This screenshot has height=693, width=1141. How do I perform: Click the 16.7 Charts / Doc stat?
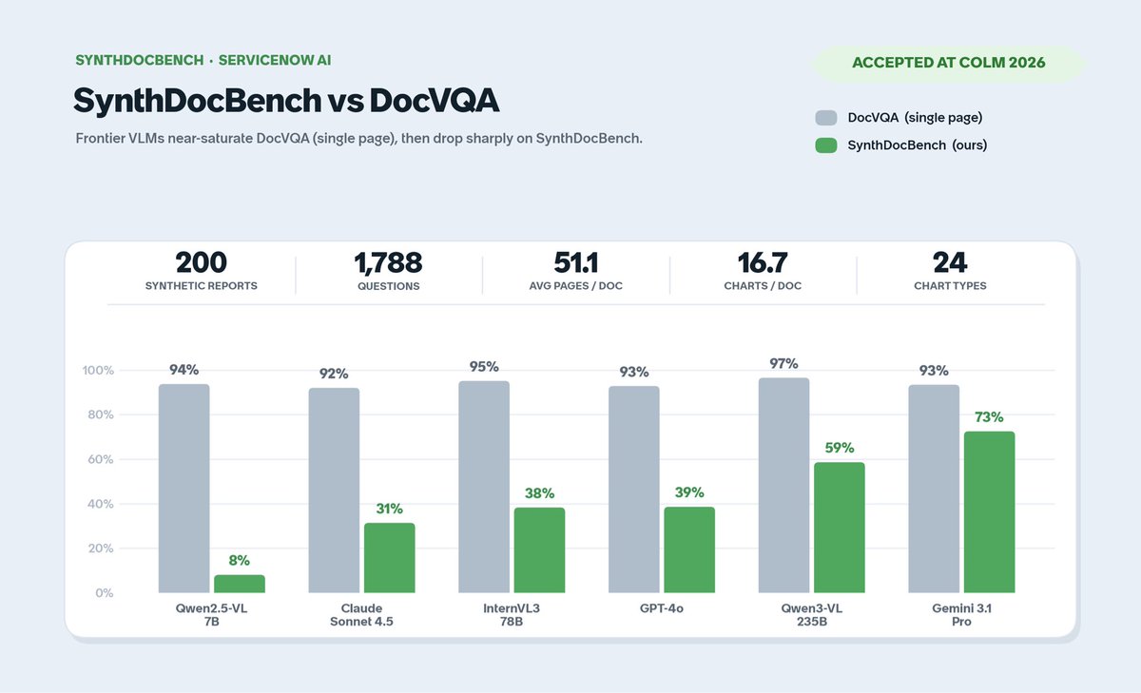[763, 271]
